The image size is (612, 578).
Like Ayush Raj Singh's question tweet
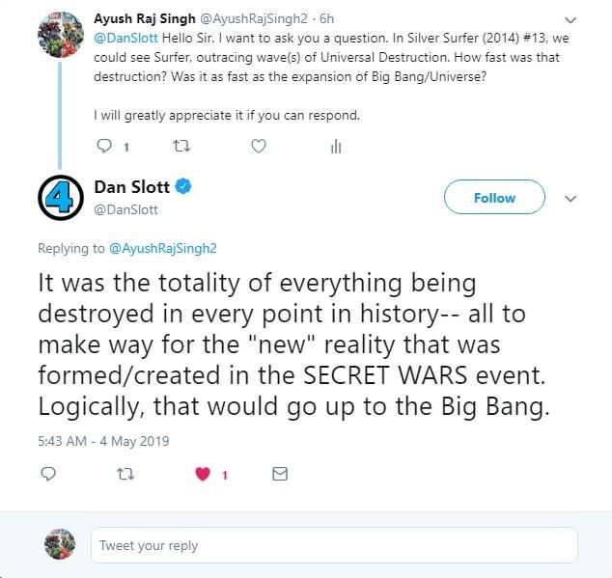[x=258, y=147]
